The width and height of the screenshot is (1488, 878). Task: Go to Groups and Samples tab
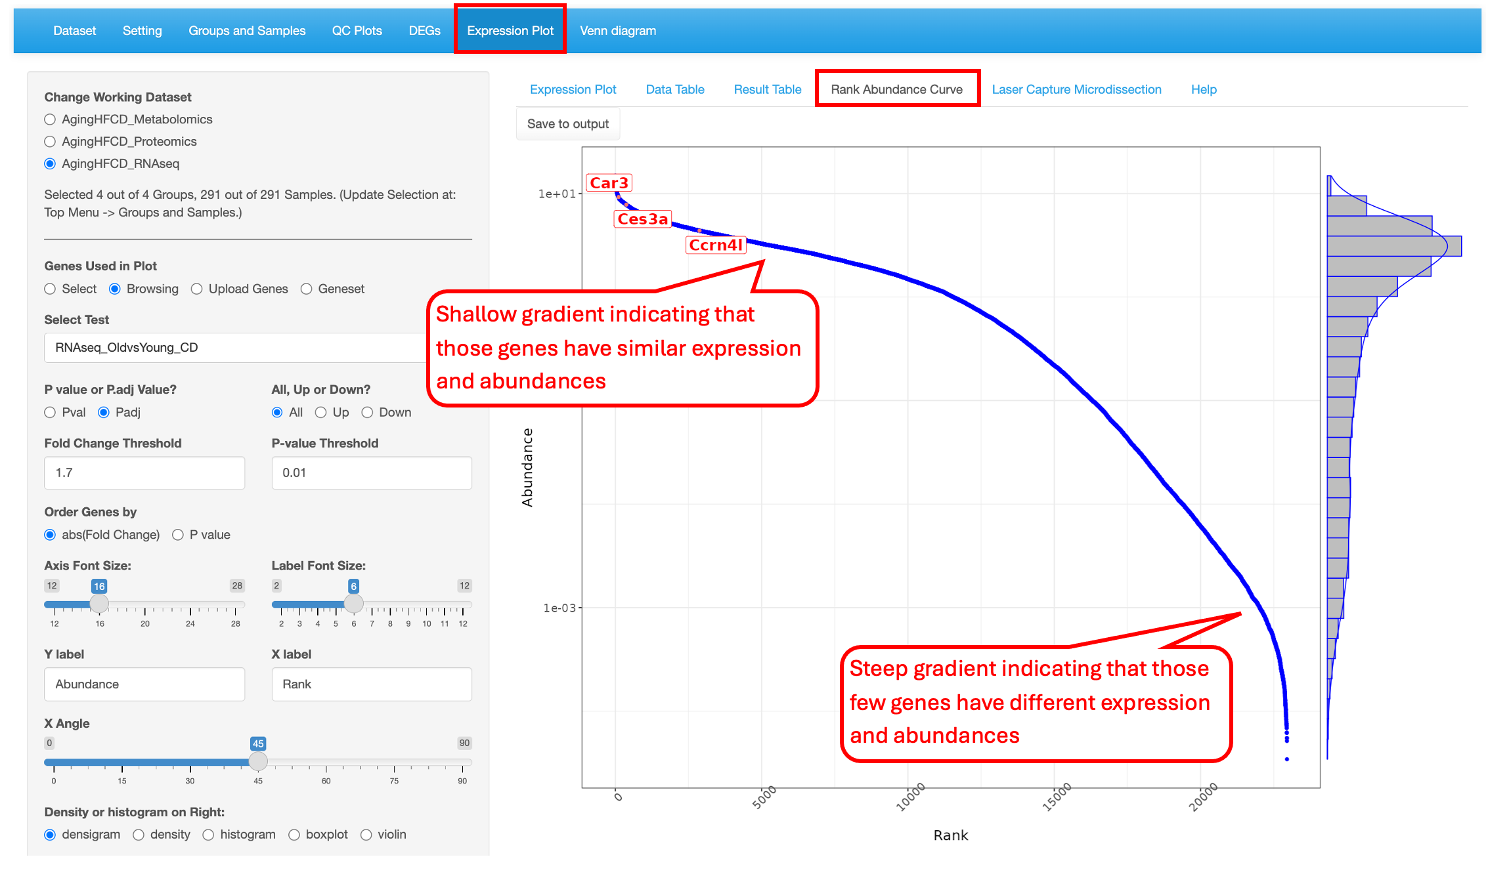coord(247,31)
